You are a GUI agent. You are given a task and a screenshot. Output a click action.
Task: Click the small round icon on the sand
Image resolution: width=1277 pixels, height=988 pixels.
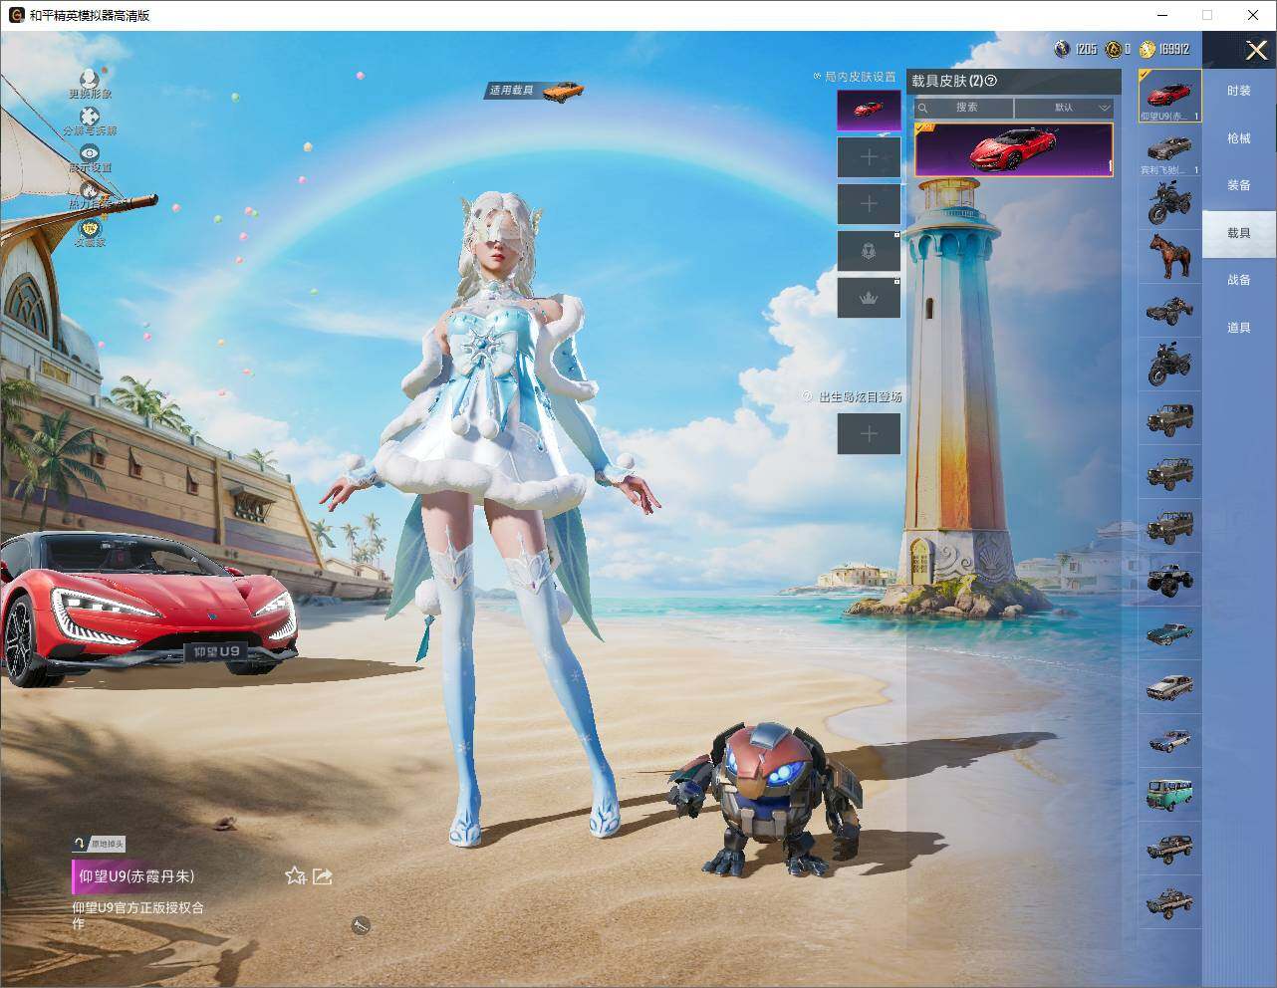(361, 926)
